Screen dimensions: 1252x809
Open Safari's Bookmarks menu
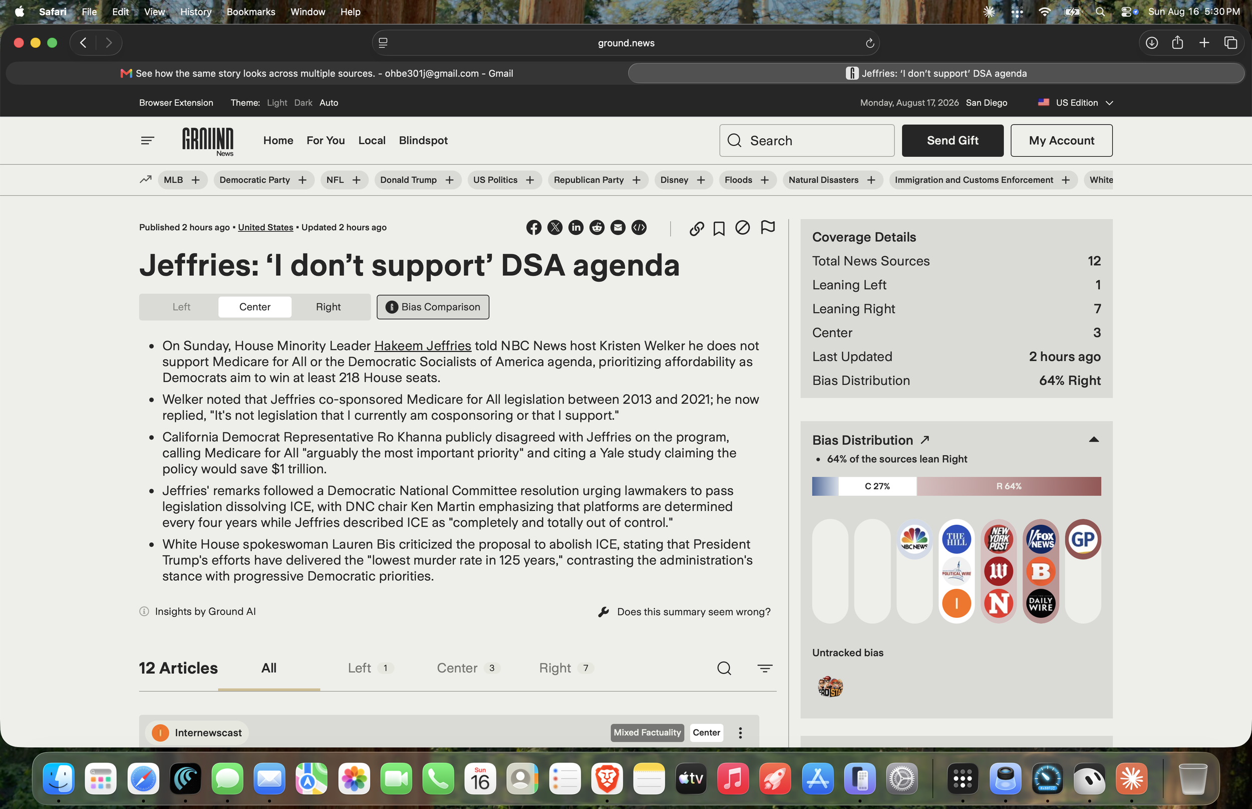point(250,12)
